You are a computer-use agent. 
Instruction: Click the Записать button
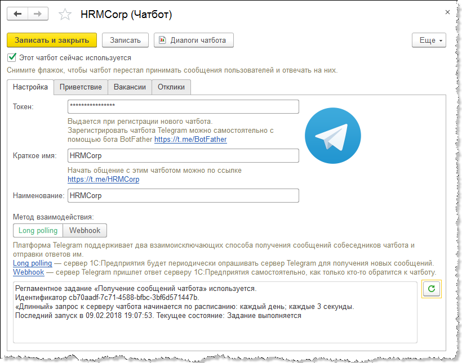coord(125,41)
